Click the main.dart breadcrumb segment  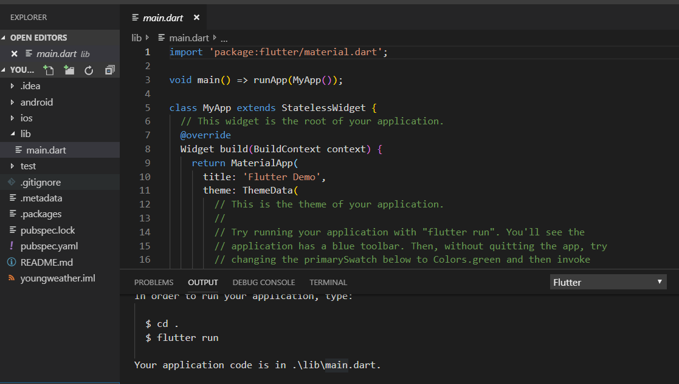189,38
